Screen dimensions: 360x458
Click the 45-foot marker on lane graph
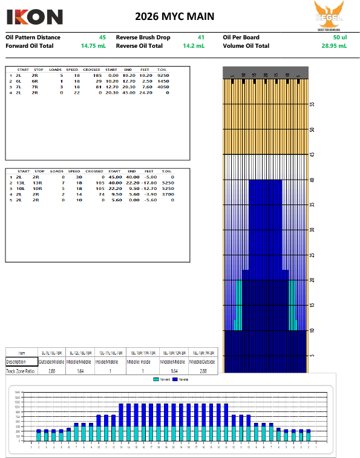point(312,154)
